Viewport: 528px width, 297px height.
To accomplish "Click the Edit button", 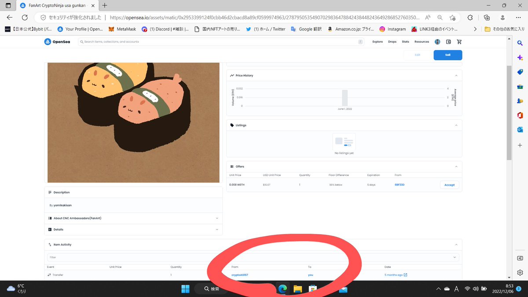I will [x=418, y=55].
